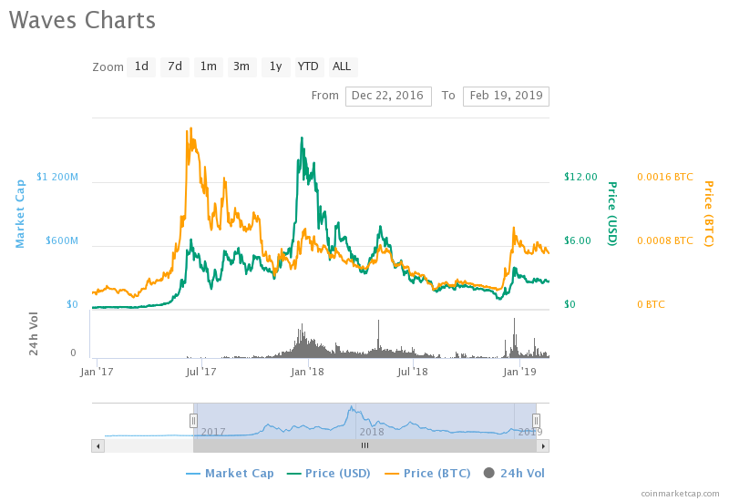Image resolution: width=729 pixels, height=501 pixels.
Task: Click the gray 24h Vol legend dot
Action: [488, 473]
